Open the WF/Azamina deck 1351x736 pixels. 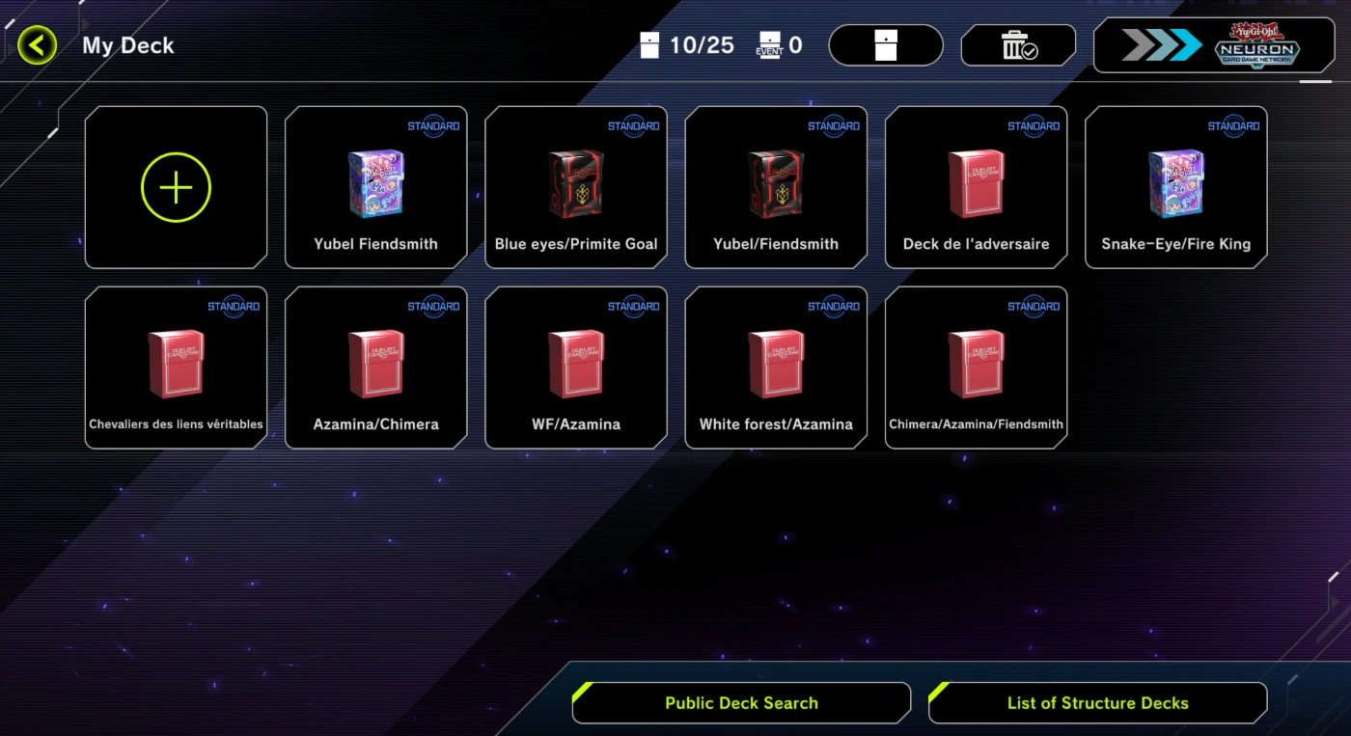pyautogui.click(x=576, y=368)
